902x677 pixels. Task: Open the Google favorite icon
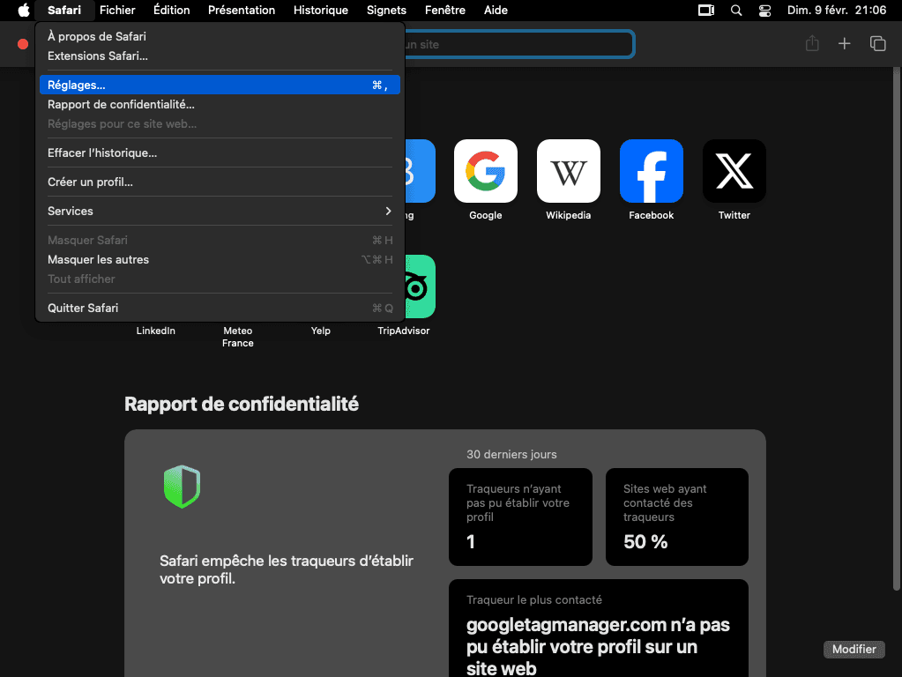pyautogui.click(x=486, y=171)
